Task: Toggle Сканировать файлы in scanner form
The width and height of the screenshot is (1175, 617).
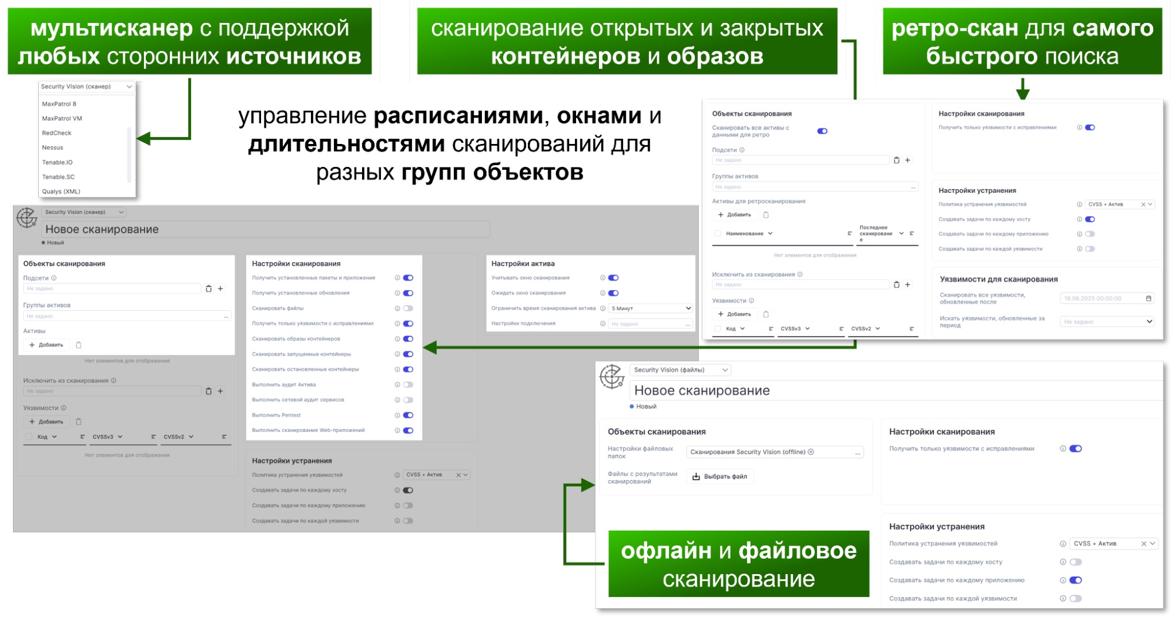Action: 409,308
